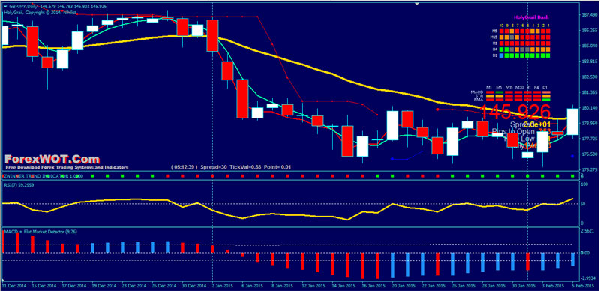Click the Spread=30 readout

[214, 167]
